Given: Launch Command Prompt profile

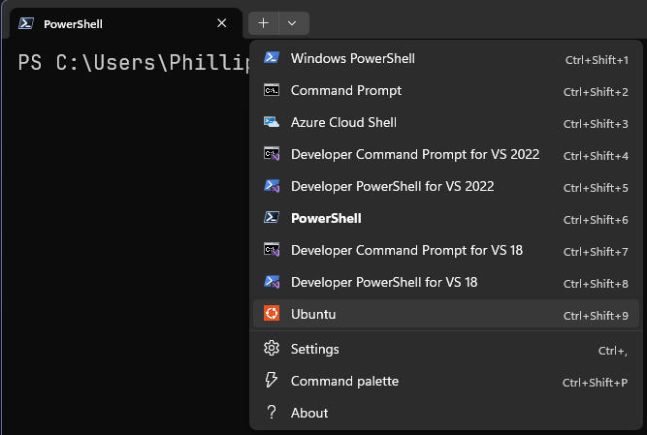Looking at the screenshot, I should tap(446, 91).
